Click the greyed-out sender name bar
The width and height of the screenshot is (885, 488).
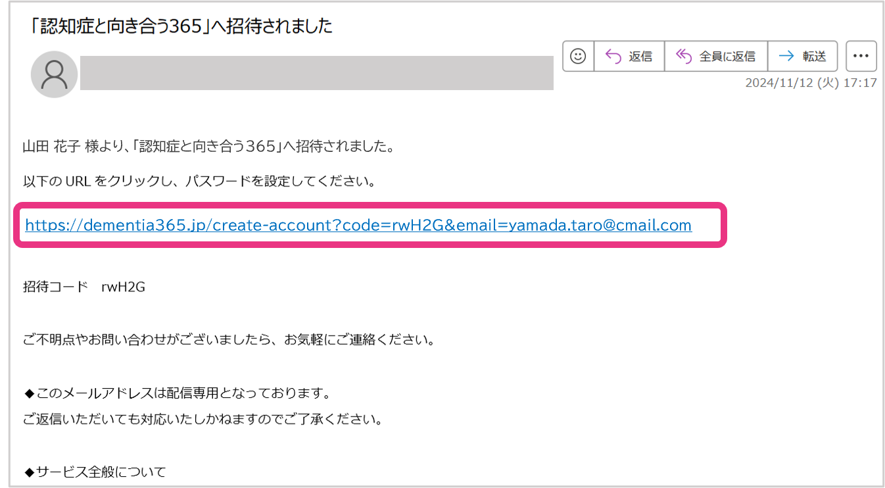pos(316,73)
